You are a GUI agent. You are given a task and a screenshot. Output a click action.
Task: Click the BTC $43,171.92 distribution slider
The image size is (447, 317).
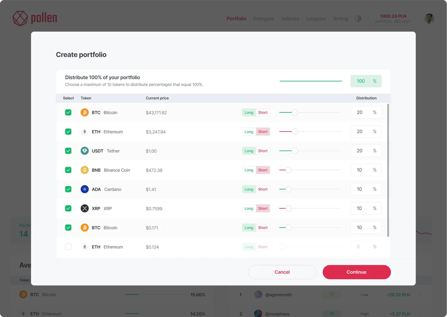coord(310,112)
